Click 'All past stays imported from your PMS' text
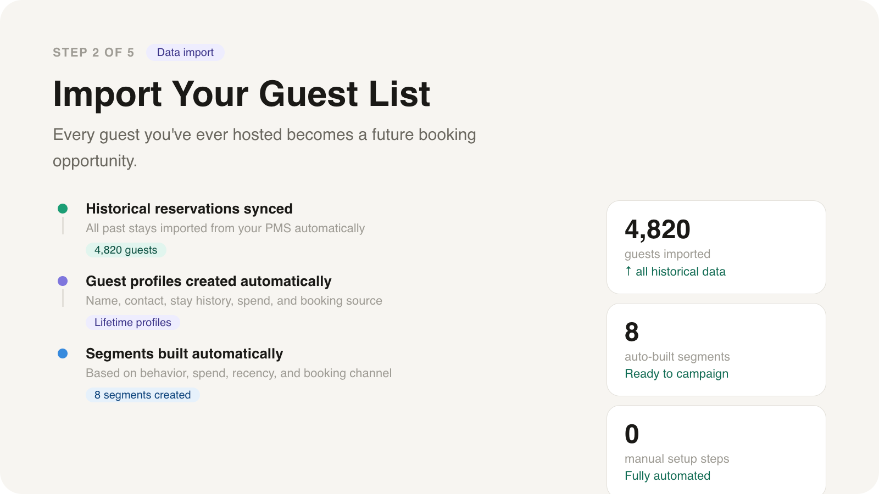This screenshot has height=494, width=879. (x=225, y=228)
